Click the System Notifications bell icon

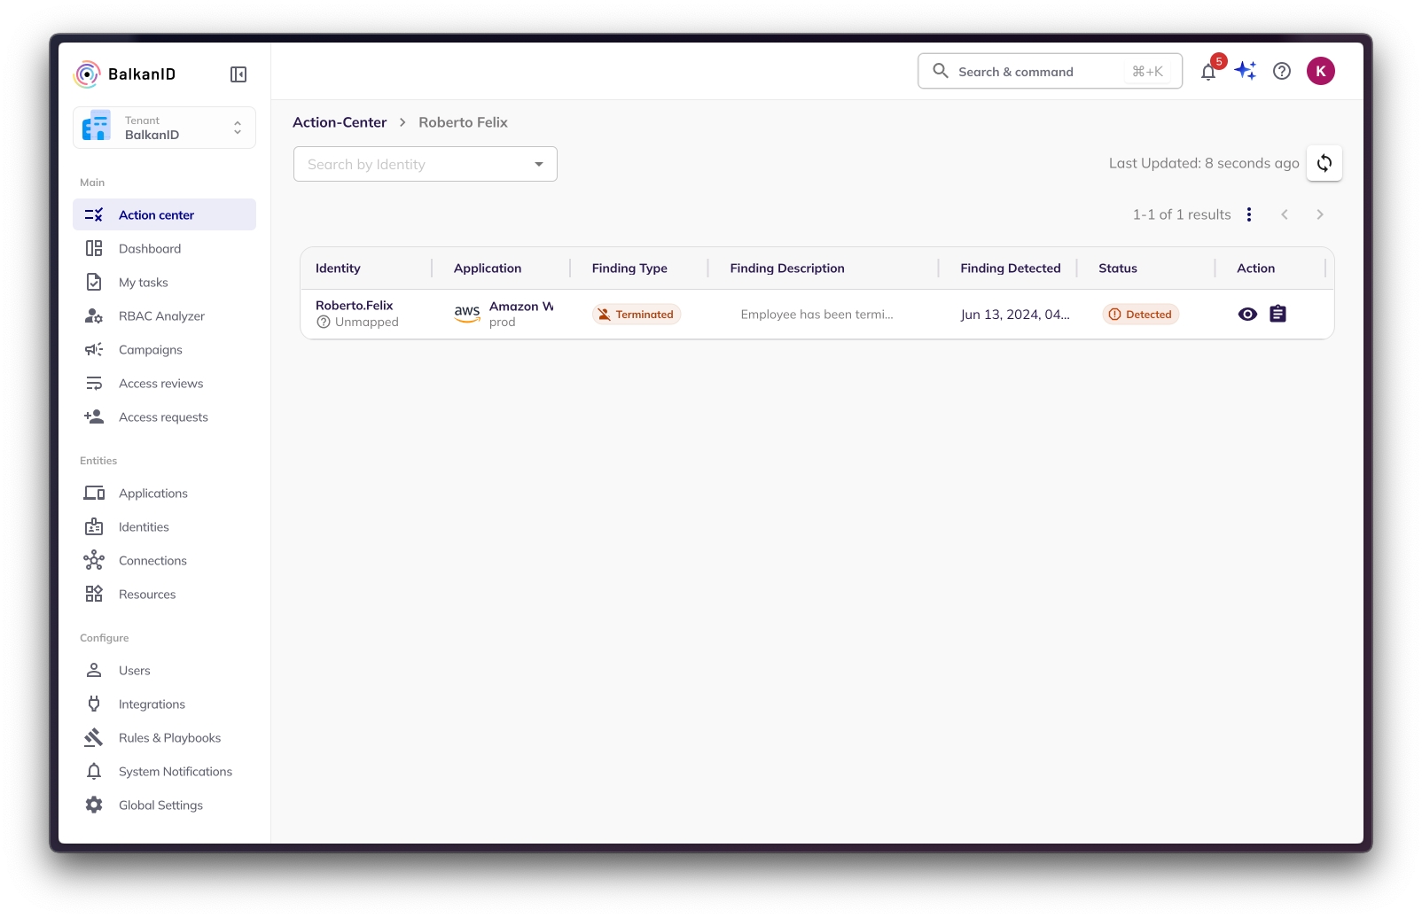coord(94,771)
